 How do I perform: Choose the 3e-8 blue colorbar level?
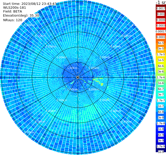pos(161,117)
